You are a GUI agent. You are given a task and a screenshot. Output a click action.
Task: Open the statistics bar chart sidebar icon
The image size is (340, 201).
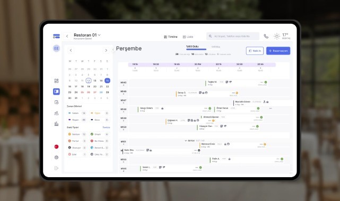click(56, 124)
